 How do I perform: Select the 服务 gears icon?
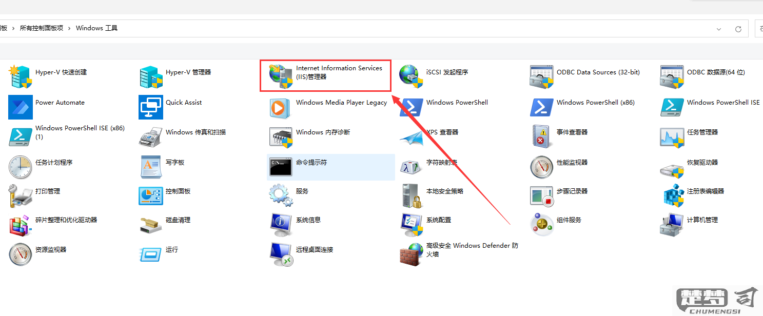pyautogui.click(x=281, y=196)
